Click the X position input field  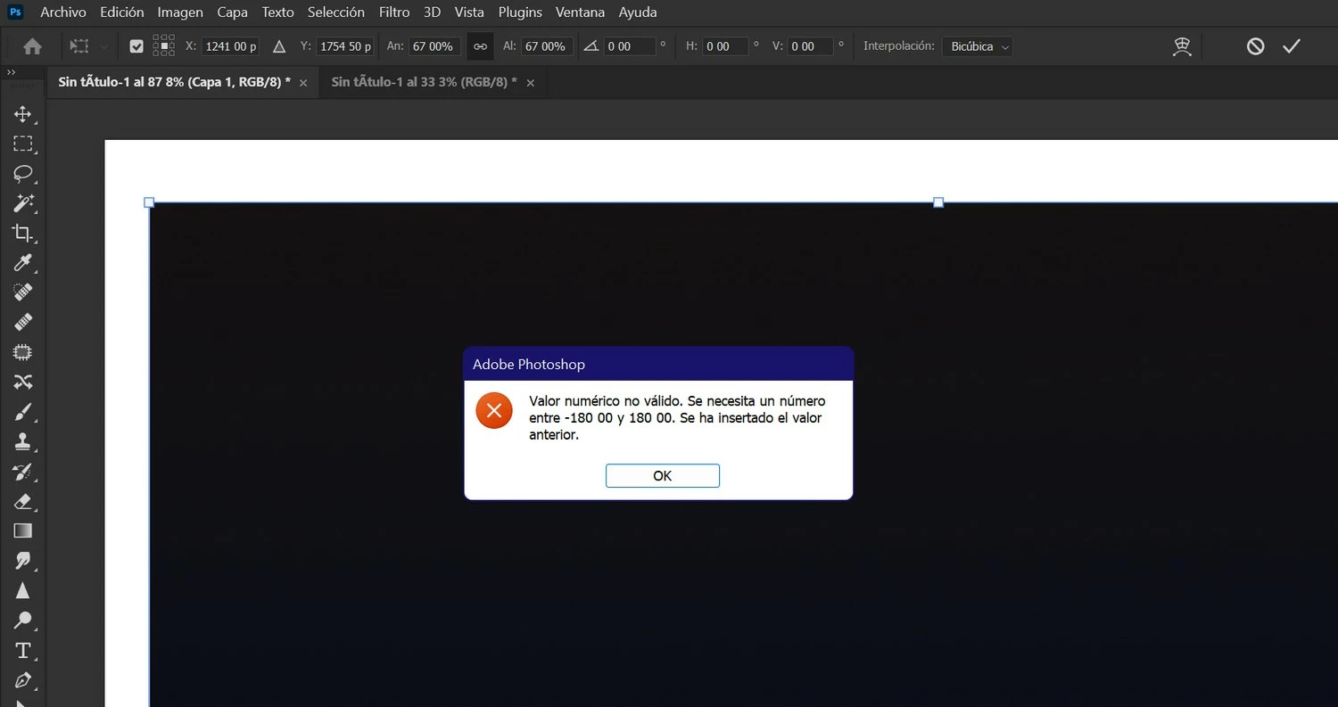[230, 46]
